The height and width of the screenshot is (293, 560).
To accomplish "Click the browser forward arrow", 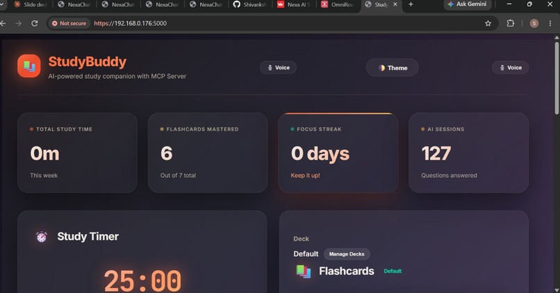I will pos(19,23).
